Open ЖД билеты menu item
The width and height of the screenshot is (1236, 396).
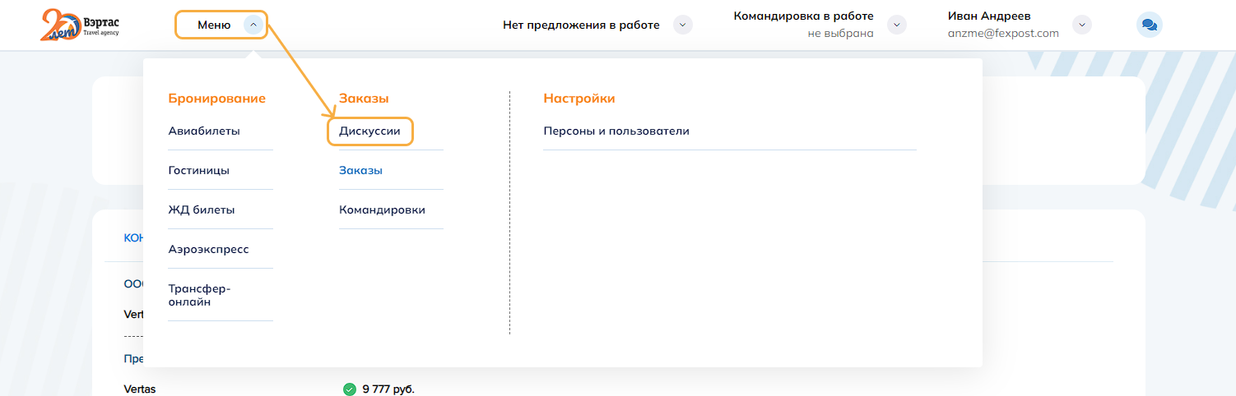point(202,210)
